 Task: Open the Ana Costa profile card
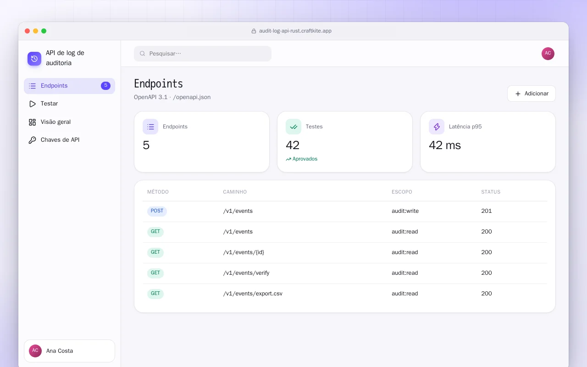coord(69,351)
